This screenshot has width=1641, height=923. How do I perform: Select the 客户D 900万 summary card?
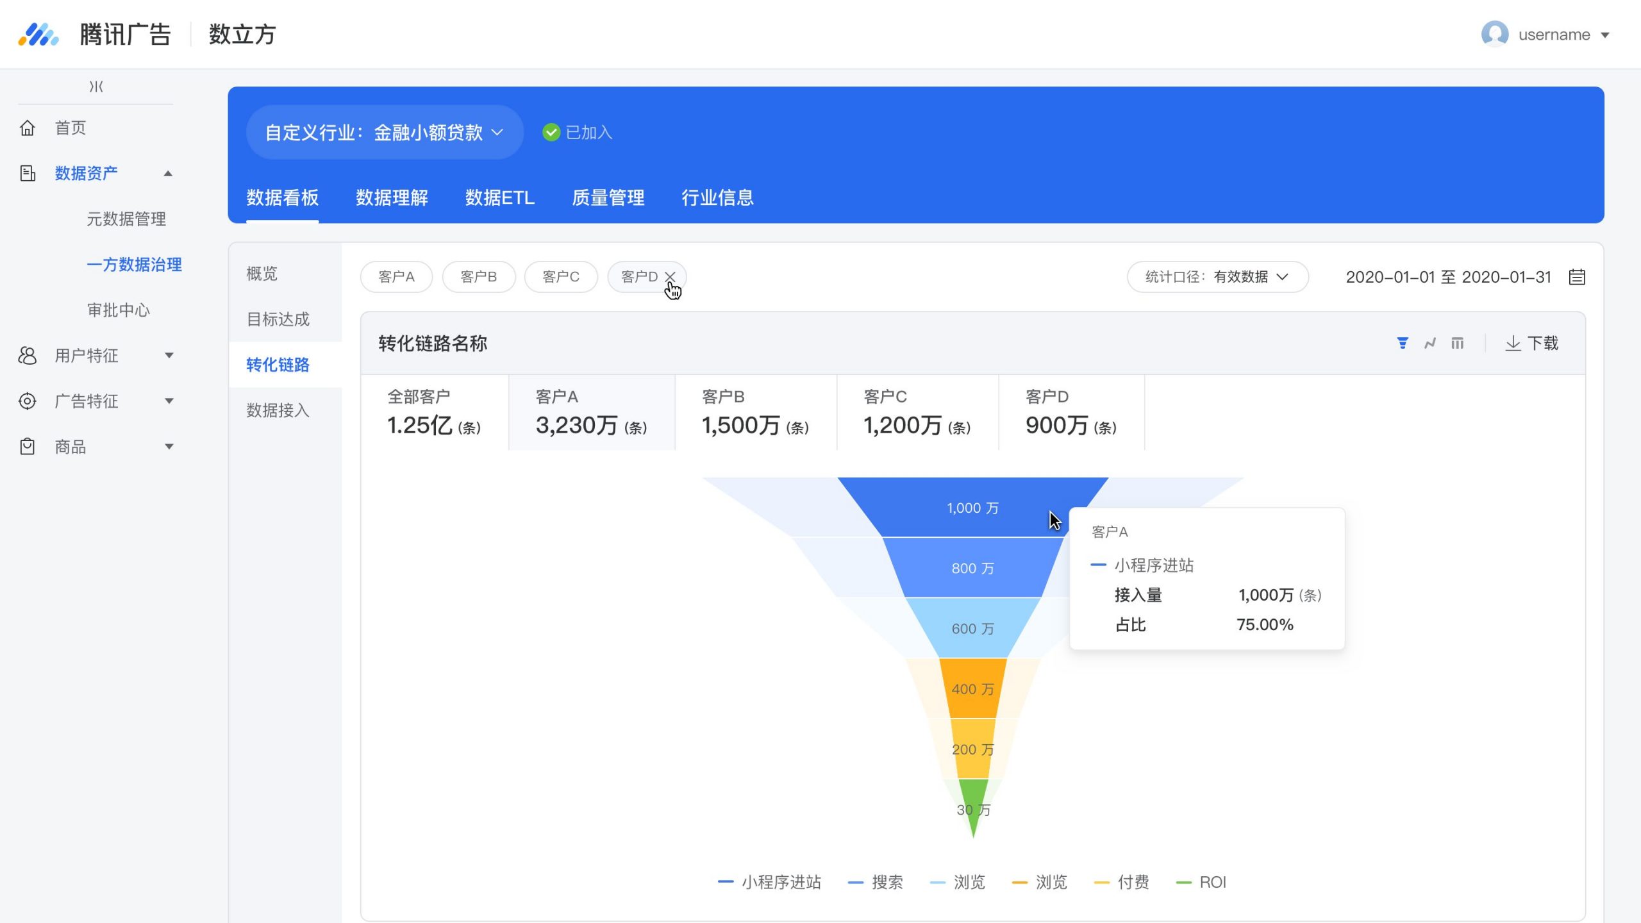1071,413
